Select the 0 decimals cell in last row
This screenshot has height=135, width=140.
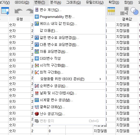(57, 131)
